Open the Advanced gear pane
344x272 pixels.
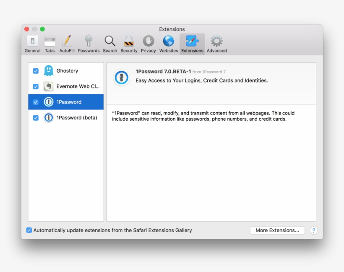pyautogui.click(x=216, y=44)
